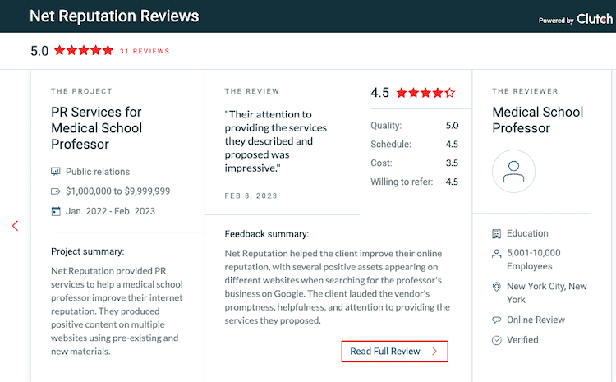Click the arrow inside Read Full Review
The image size is (616, 382).
(x=434, y=352)
